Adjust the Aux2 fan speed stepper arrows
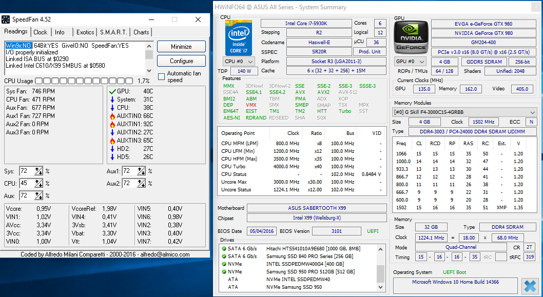The width and height of the screenshot is (543, 297). pyautogui.click(x=141, y=184)
